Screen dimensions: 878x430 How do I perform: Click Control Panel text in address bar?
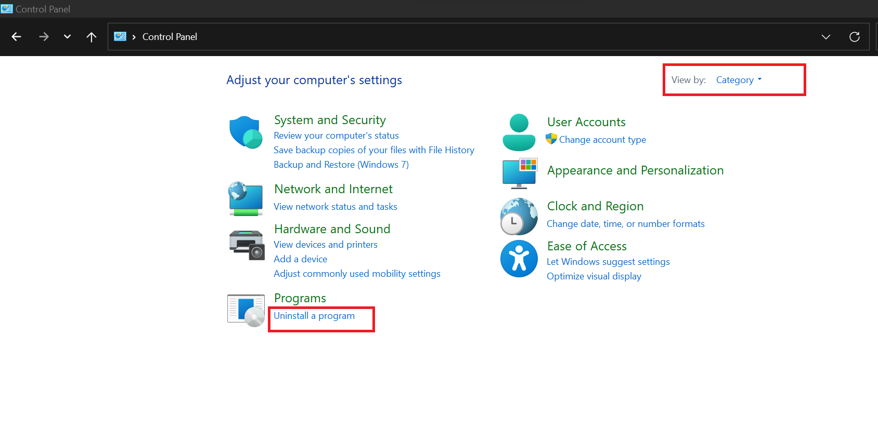[170, 37]
